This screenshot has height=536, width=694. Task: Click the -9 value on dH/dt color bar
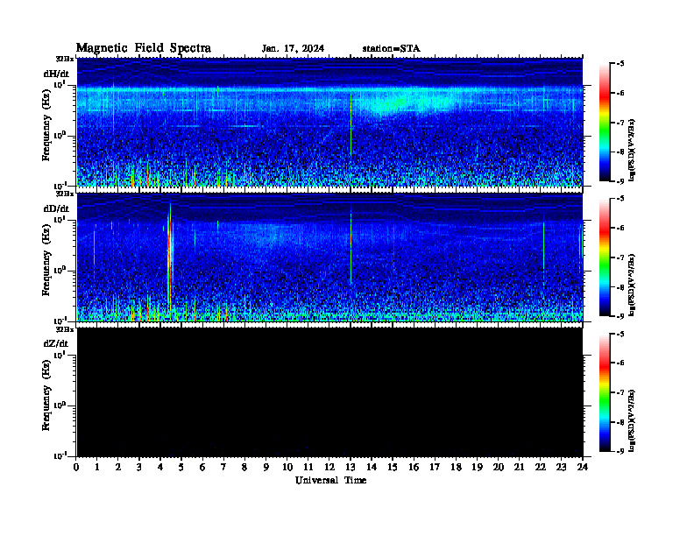pos(620,181)
